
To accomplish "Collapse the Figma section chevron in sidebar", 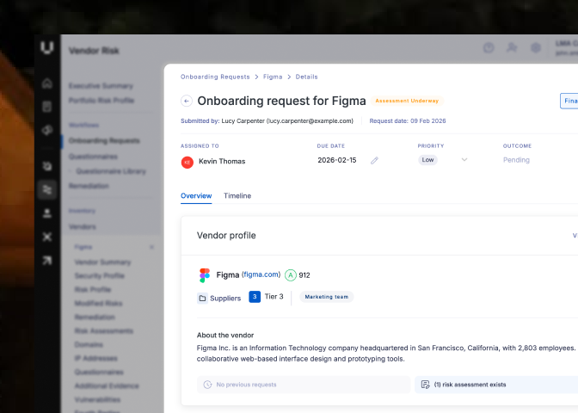I will pos(152,247).
